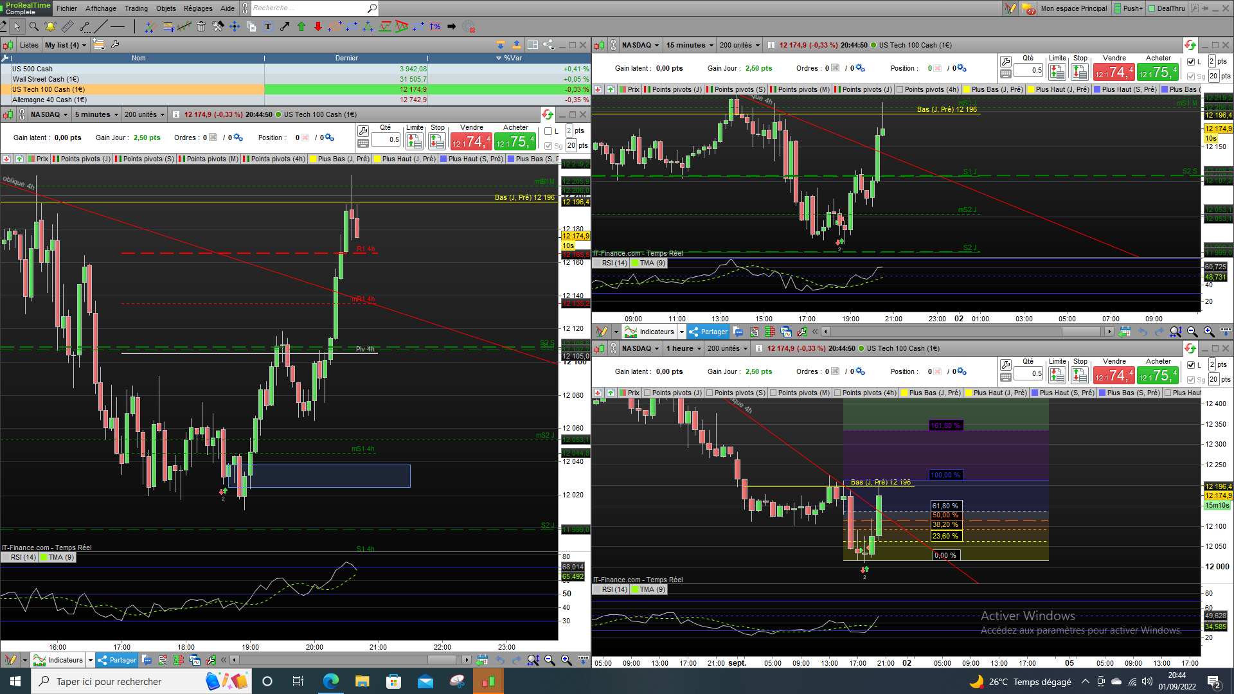Click the trash delete objects icon
Screen dimensions: 1234x694
201,26
